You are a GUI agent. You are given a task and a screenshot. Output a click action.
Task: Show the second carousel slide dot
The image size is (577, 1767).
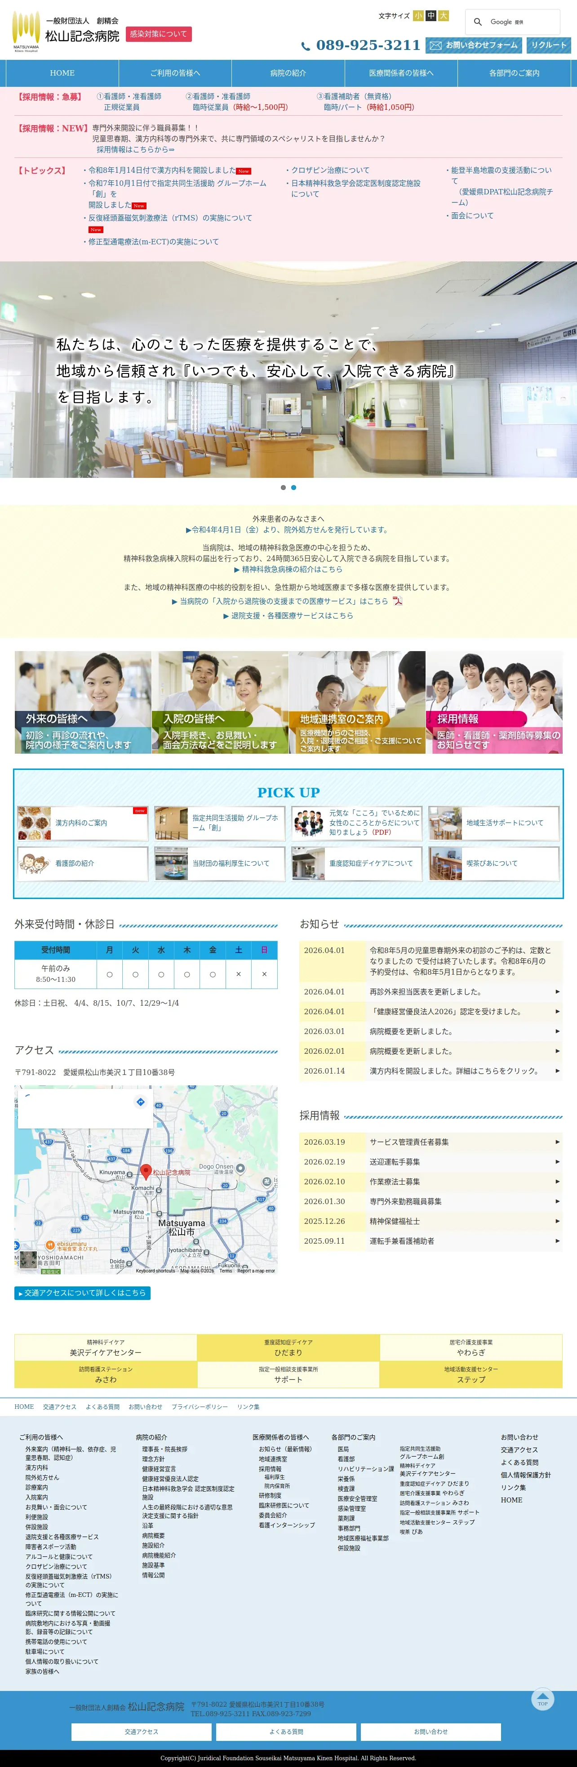click(x=294, y=488)
